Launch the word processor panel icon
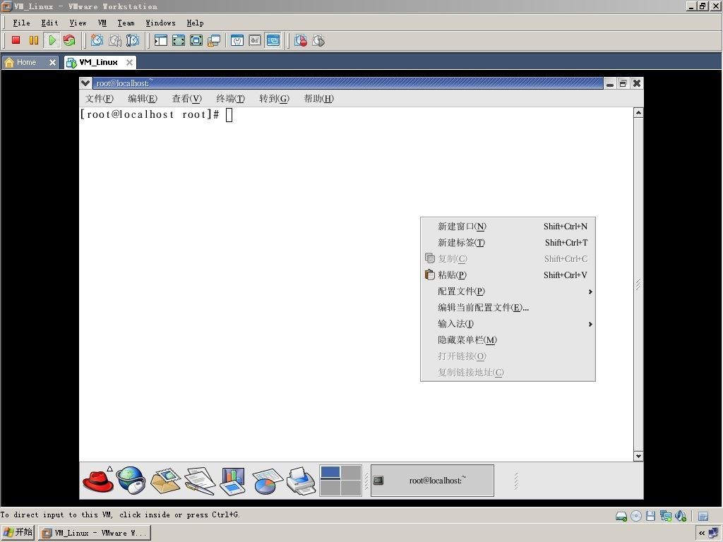The height and width of the screenshot is (542, 723). pos(200,481)
